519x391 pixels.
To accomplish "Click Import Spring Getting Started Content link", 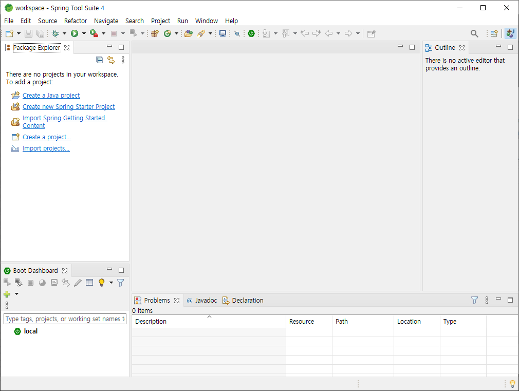I will click(65, 122).
